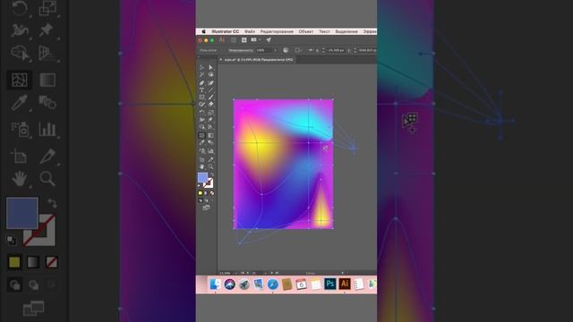Open GPU performance rocket icon

click(269, 39)
